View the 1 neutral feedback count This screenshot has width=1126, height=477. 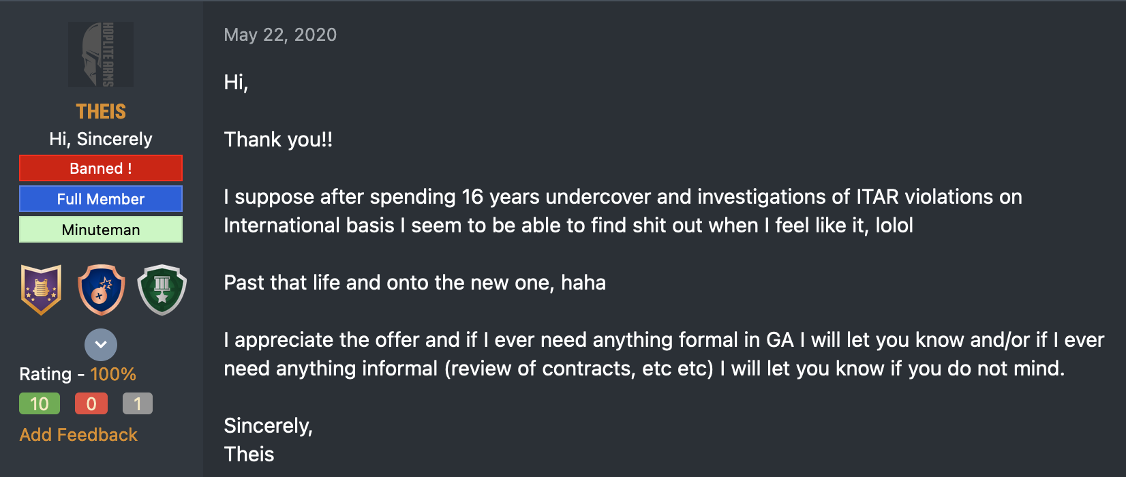click(x=138, y=404)
